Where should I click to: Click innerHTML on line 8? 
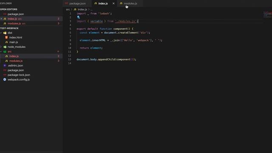[x=99, y=40]
